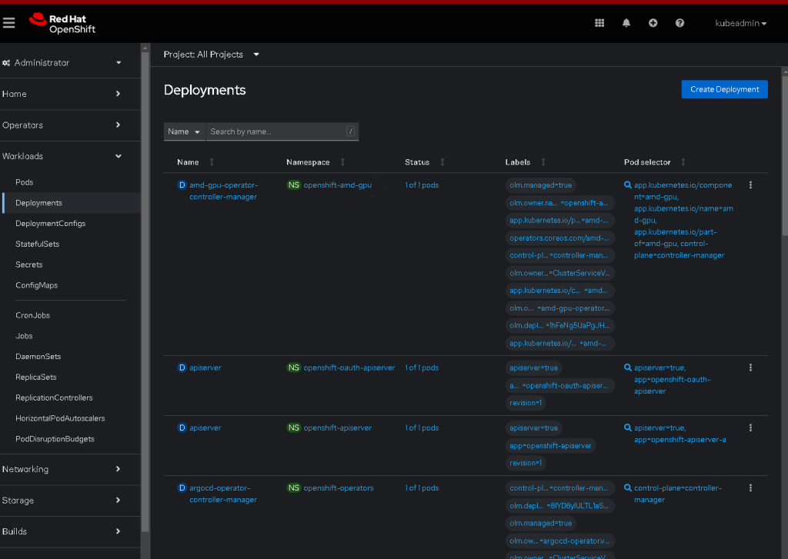Click the sidebar vertical scrollbar
Screen dimensions: 788x559
tap(145, 291)
